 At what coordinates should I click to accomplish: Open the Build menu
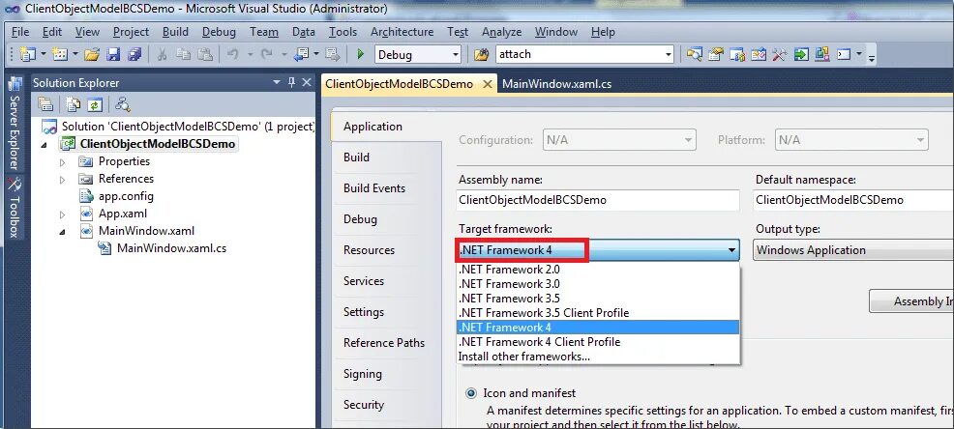pos(175,32)
